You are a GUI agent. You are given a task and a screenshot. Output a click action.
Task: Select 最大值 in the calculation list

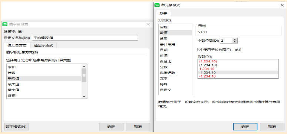coord(44,84)
